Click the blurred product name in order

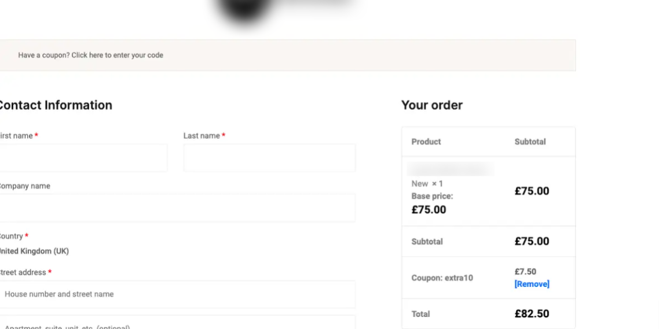(450, 169)
